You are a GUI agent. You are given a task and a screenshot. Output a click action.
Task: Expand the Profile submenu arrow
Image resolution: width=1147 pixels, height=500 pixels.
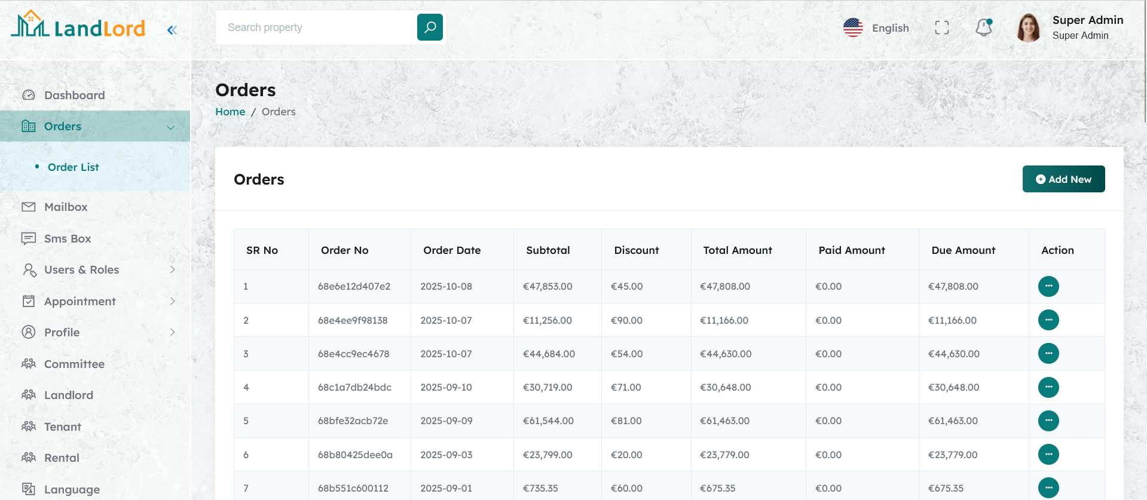pyautogui.click(x=172, y=332)
